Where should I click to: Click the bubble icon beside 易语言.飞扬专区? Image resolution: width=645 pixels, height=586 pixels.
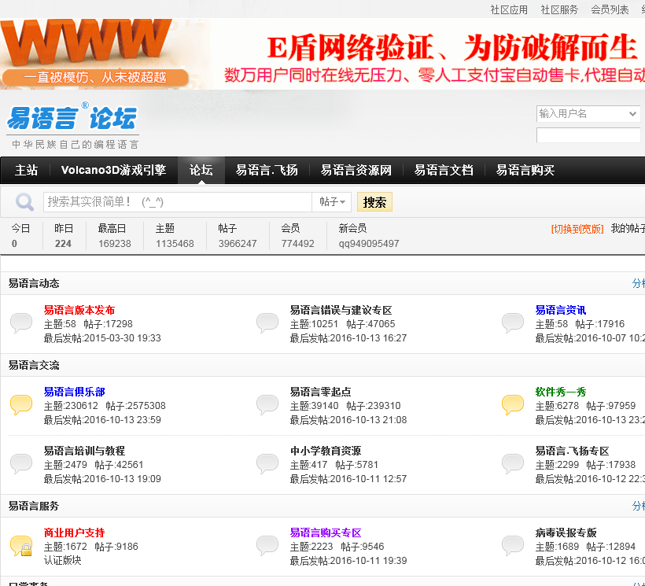coord(513,463)
